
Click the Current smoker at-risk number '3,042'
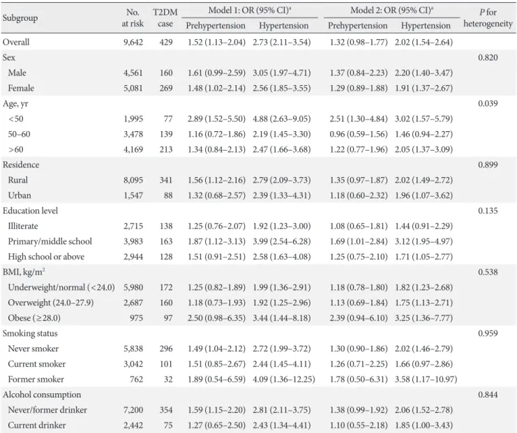tap(133, 364)
